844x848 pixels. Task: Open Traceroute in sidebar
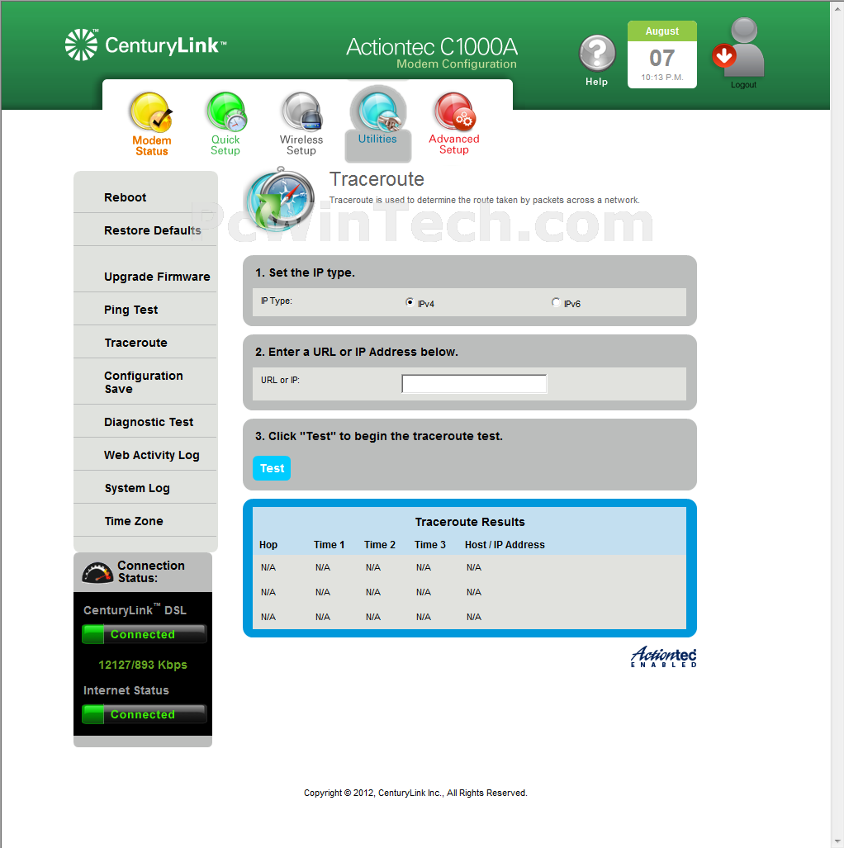pyautogui.click(x=135, y=343)
